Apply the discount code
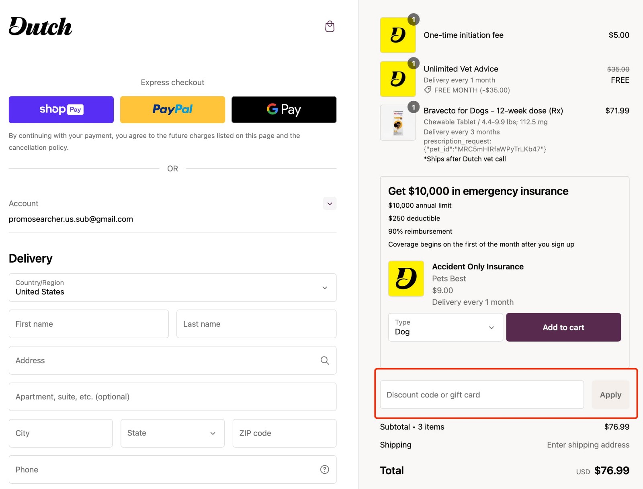This screenshot has width=643, height=489. point(610,395)
